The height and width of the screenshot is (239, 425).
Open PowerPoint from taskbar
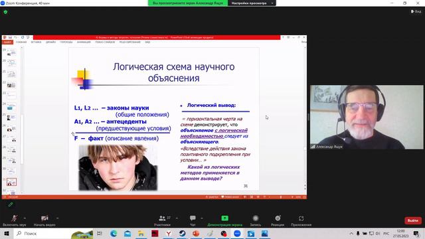click(196, 233)
